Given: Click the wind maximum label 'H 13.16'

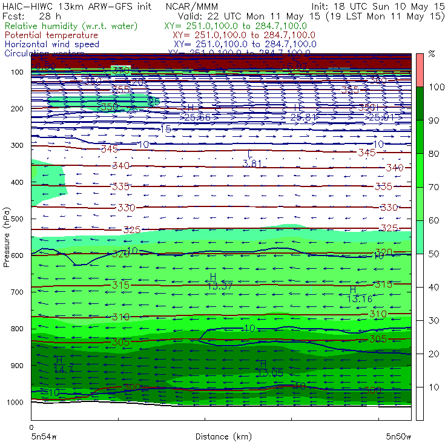Looking at the screenshot, I should click(x=360, y=294).
